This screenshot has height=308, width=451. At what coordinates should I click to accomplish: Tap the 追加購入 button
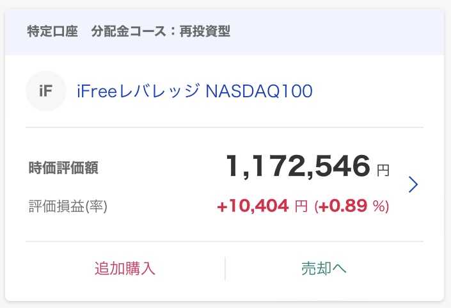tap(125, 268)
